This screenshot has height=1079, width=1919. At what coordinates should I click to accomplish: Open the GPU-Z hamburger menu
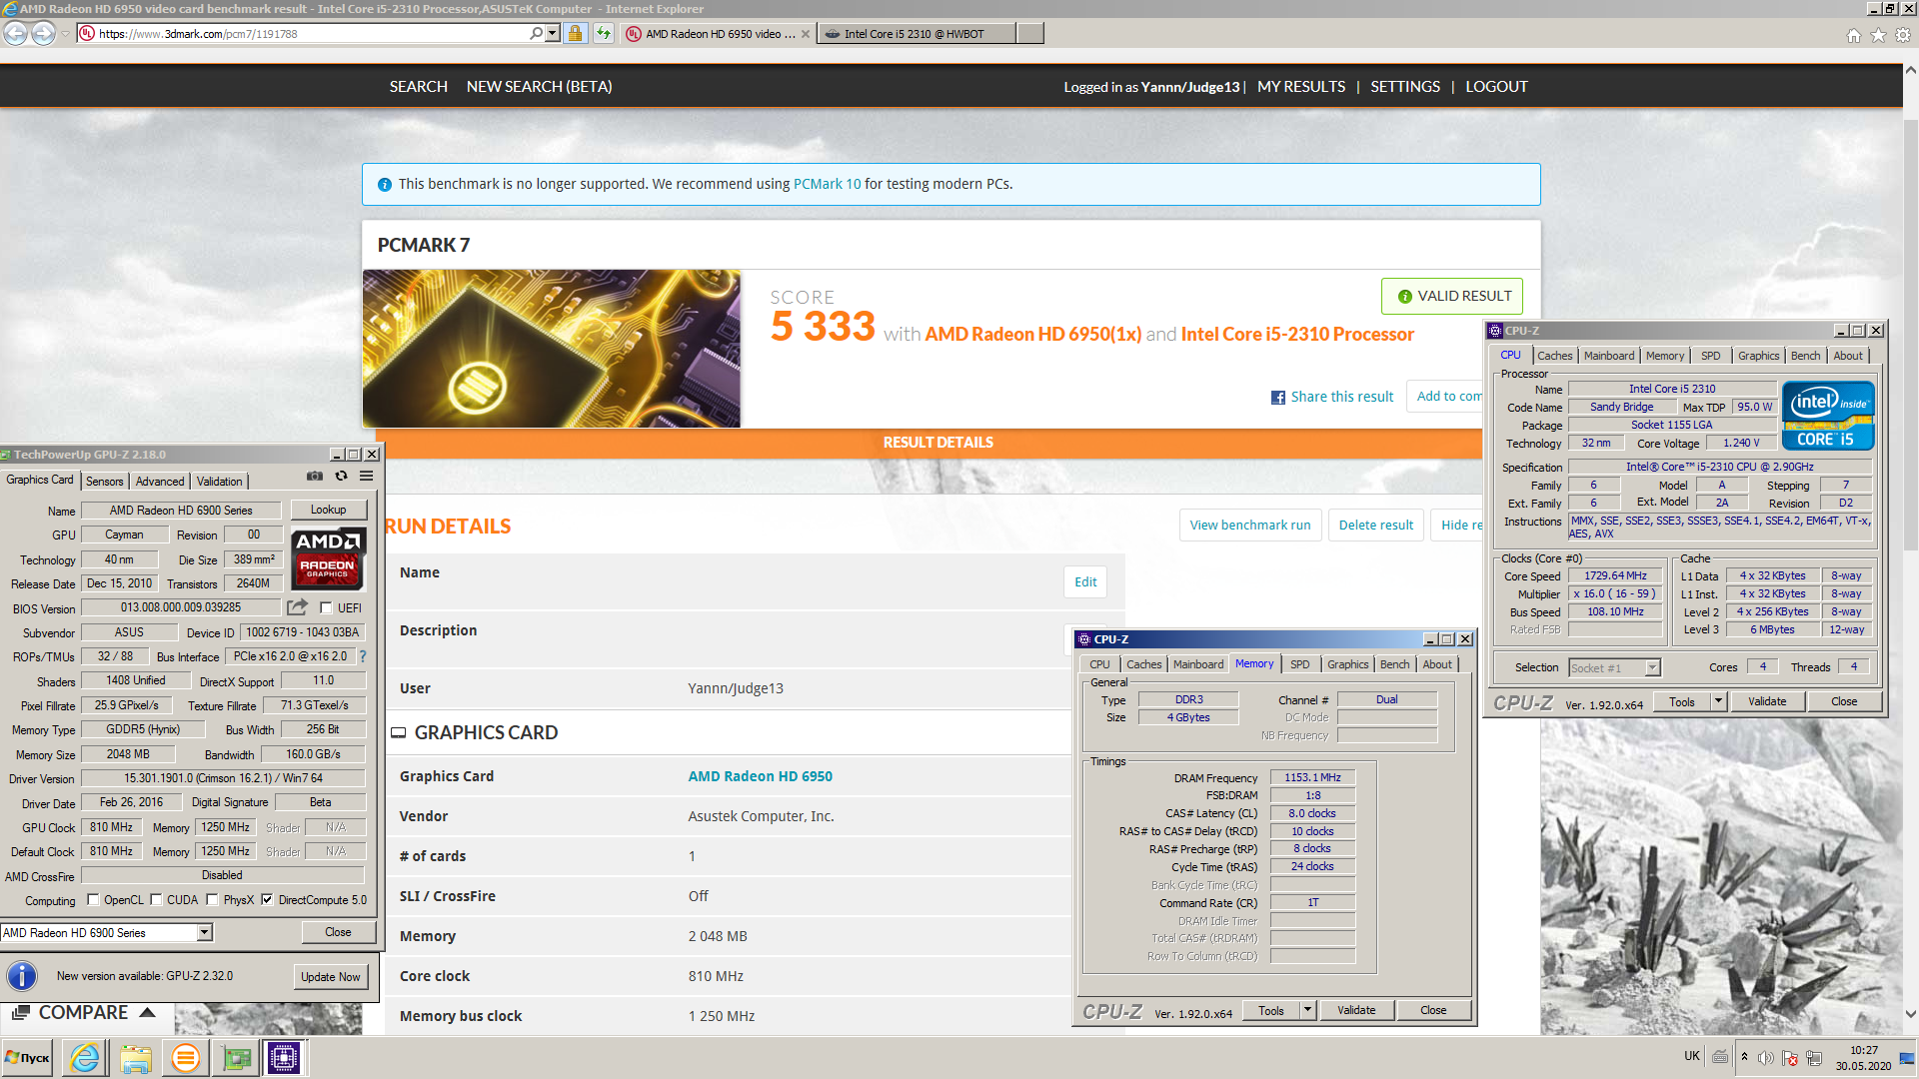tap(367, 477)
